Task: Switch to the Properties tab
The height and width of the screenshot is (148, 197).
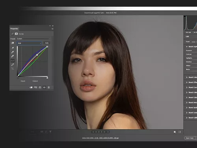Action: coord(14,29)
